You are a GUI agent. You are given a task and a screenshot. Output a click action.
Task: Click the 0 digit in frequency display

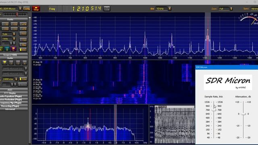click(87, 9)
